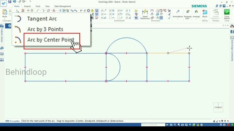Toggle the endpoint IntelliSketch checkbox
The height and width of the screenshot is (131, 234).
point(102,11)
